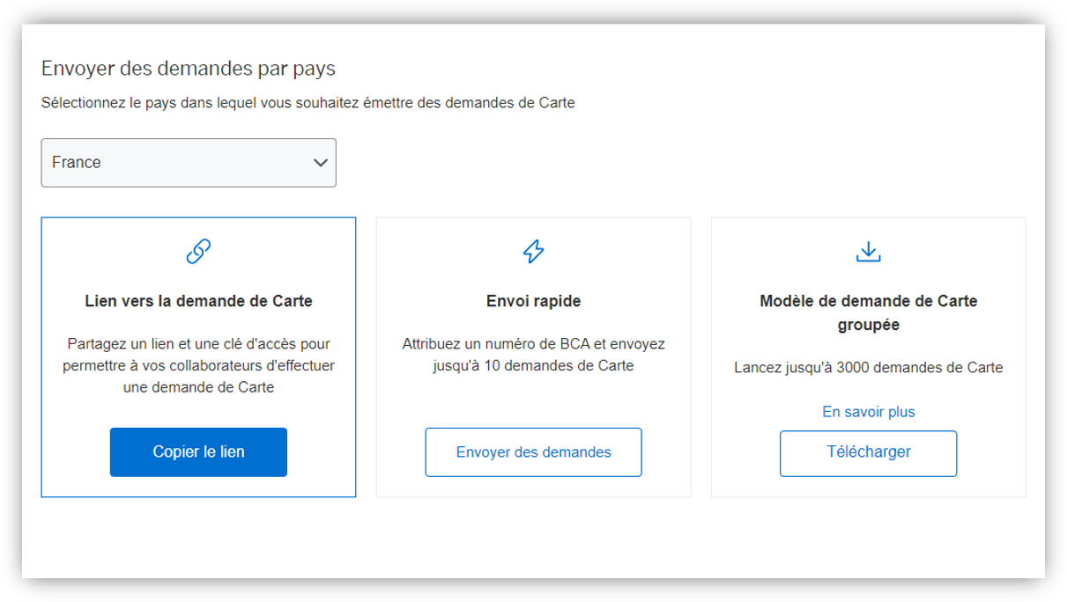Image resolution: width=1067 pixels, height=602 pixels.
Task: Click the "Copier le lien" button
Action: click(x=198, y=451)
